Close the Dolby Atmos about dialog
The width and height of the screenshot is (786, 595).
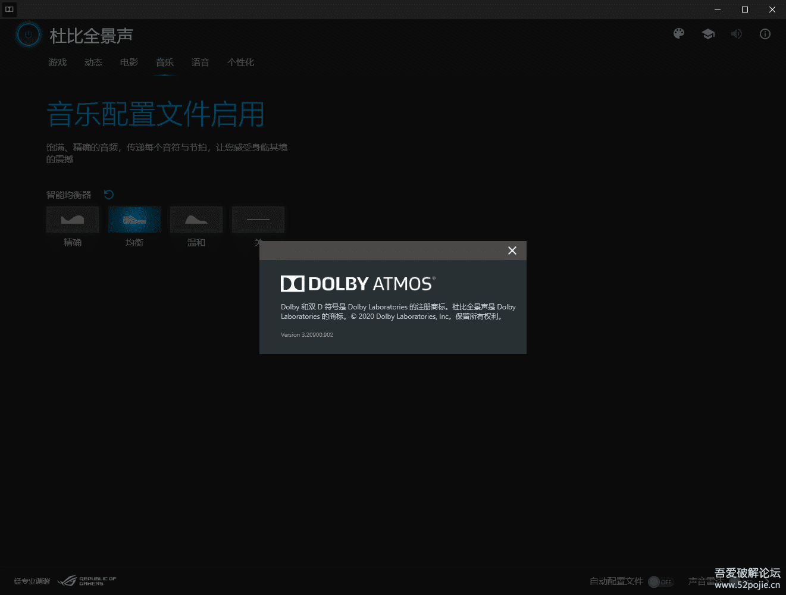512,250
